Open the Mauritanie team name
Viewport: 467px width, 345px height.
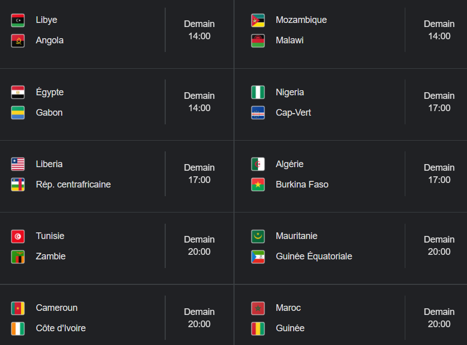(297, 236)
